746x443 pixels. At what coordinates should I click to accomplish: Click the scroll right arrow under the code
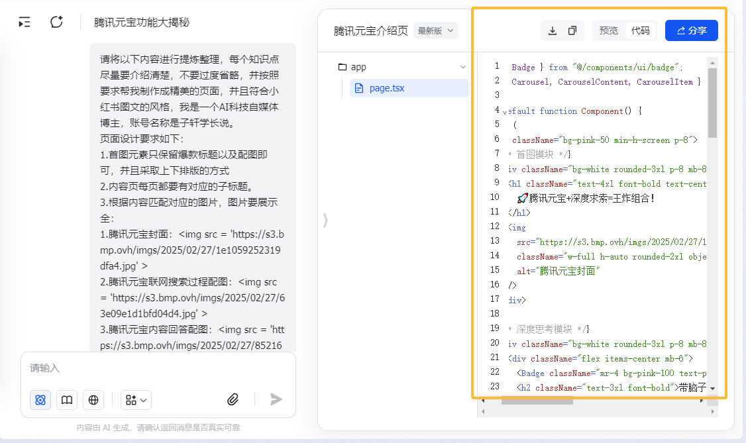712,412
